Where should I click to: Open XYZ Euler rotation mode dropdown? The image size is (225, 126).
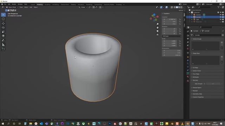pos(172,36)
